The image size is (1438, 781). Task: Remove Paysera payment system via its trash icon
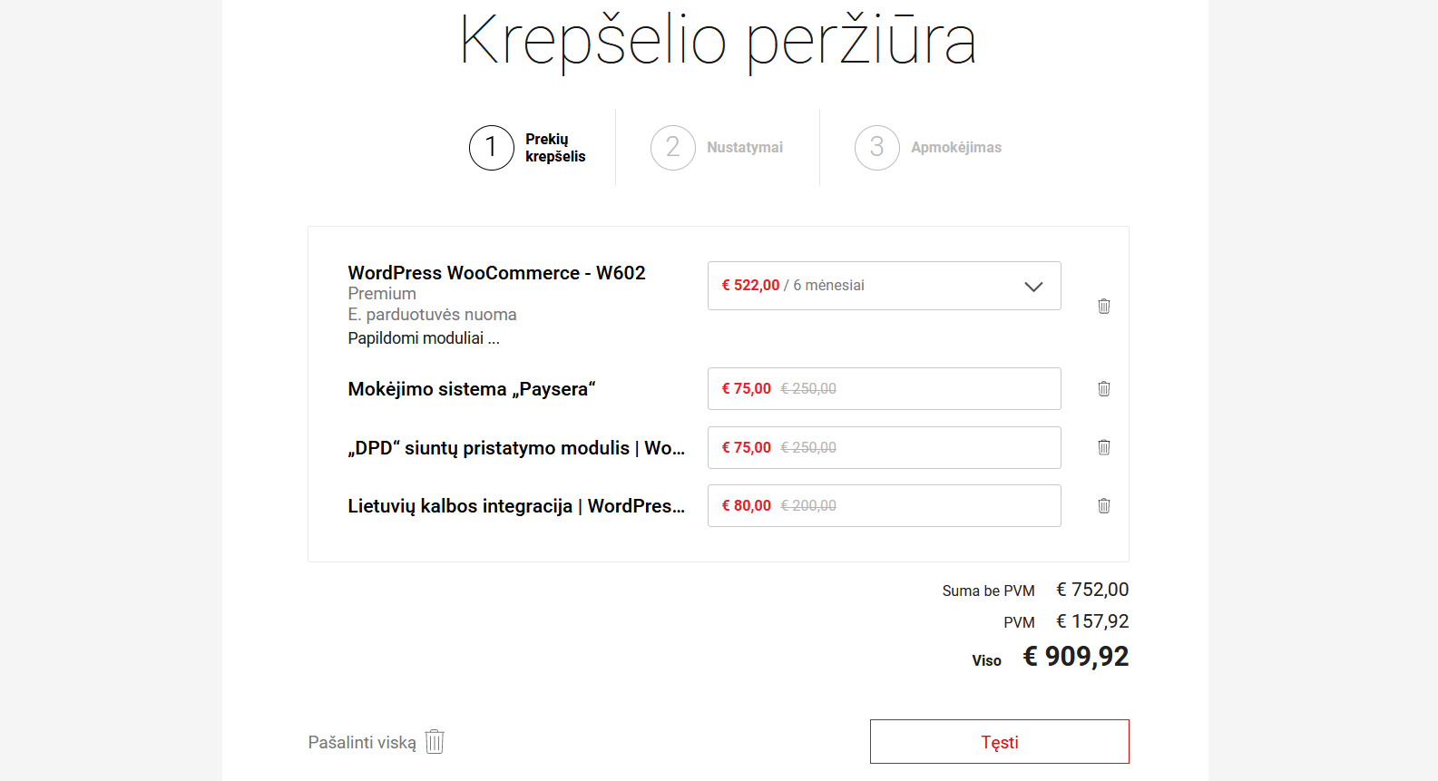(x=1104, y=388)
